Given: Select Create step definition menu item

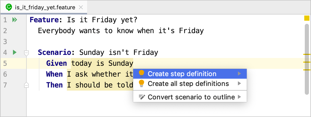Looking at the screenshot, I should tap(182, 74).
